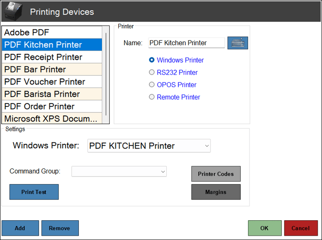
Task: Select Adobe PDF in the printer list
Action: pyautogui.click(x=52, y=33)
